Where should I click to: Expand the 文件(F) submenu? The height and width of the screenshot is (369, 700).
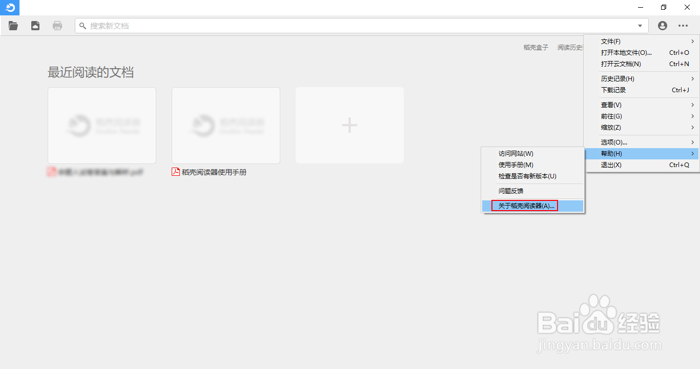pos(642,42)
